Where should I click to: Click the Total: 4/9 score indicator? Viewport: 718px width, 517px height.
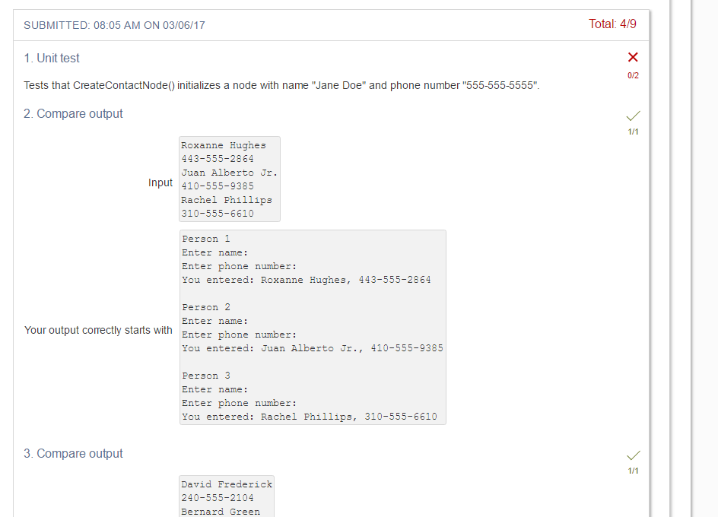[613, 24]
